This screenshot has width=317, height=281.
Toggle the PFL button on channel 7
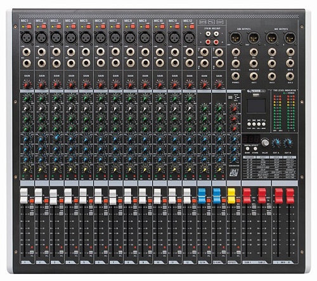click(120, 252)
